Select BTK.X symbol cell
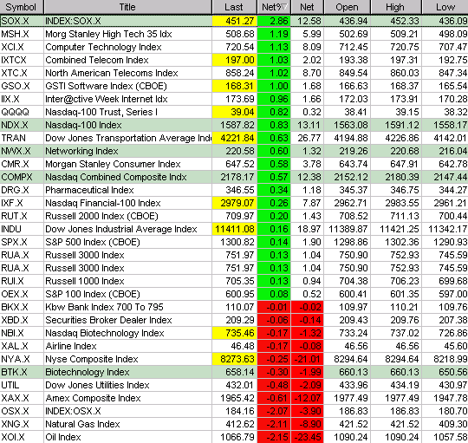 (x=22, y=372)
